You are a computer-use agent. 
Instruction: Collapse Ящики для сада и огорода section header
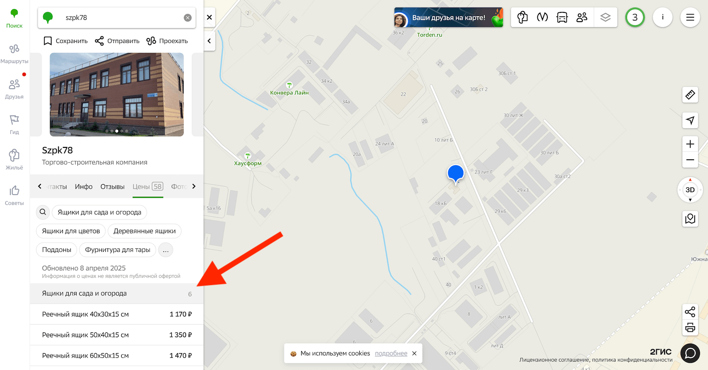pos(117,293)
